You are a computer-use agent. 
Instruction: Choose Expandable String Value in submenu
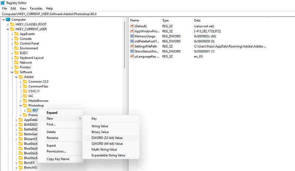pyautogui.click(x=111, y=155)
